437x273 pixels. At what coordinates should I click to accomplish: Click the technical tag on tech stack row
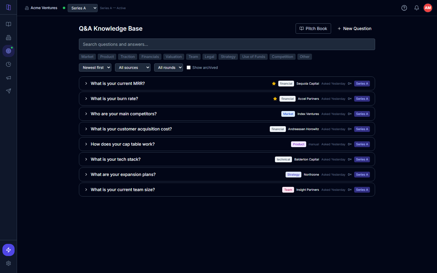coord(283,160)
